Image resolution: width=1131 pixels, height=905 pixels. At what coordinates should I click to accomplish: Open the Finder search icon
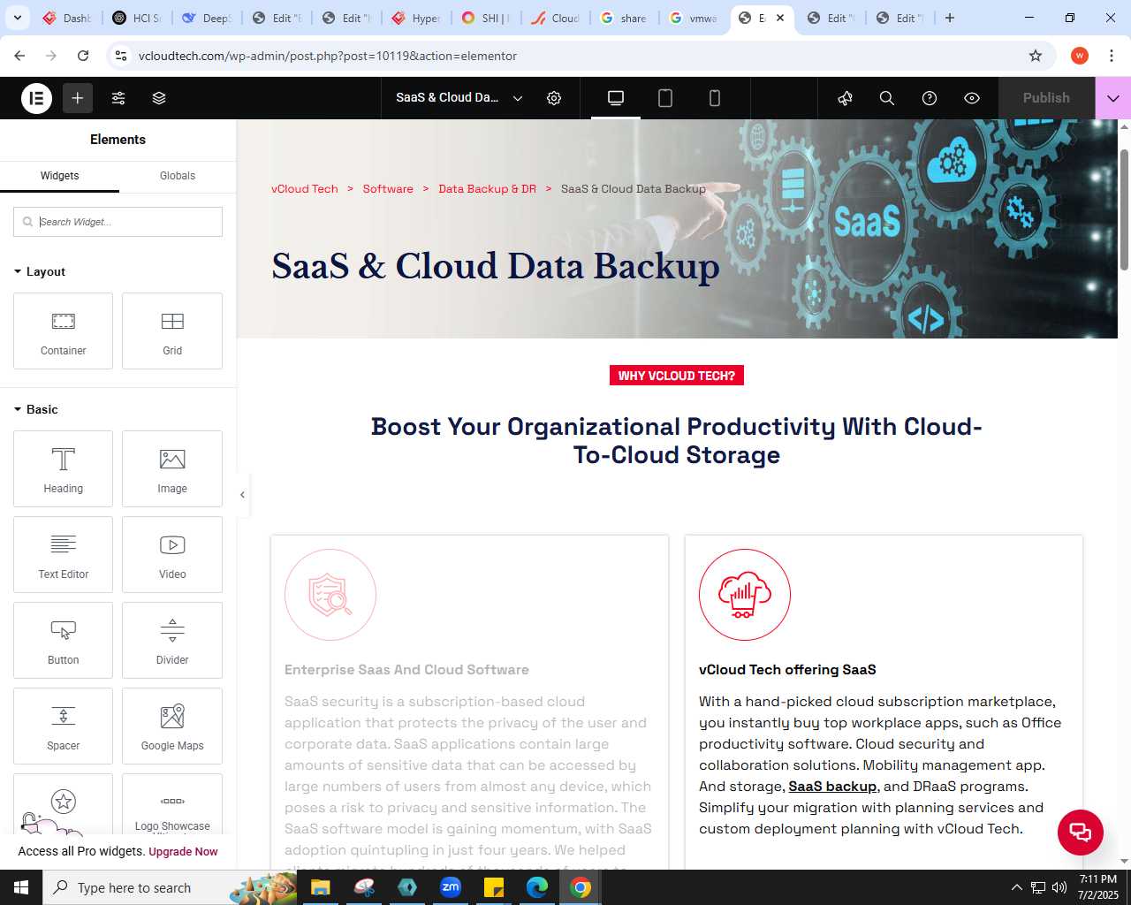click(x=887, y=98)
